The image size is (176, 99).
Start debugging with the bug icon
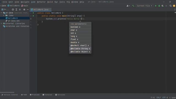(159, 6)
